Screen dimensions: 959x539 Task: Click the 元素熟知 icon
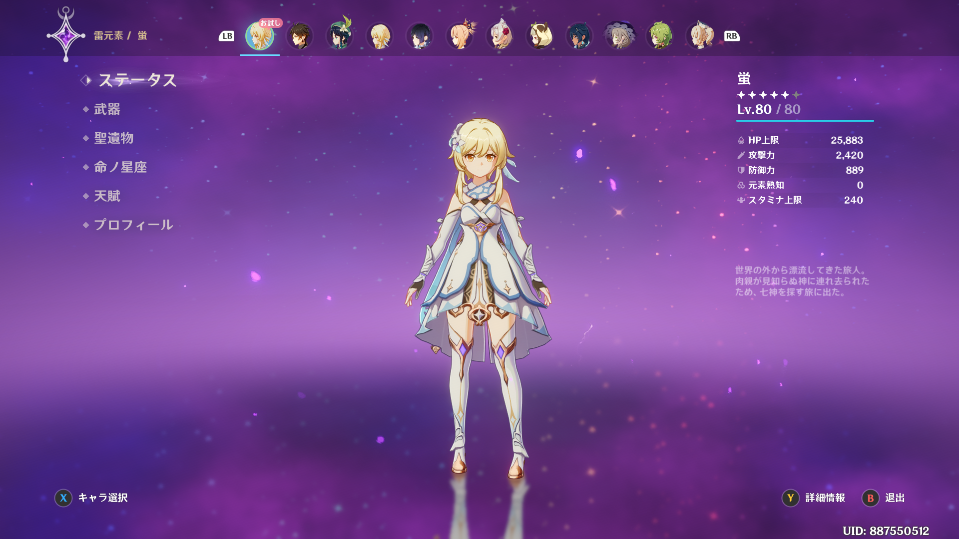(741, 185)
